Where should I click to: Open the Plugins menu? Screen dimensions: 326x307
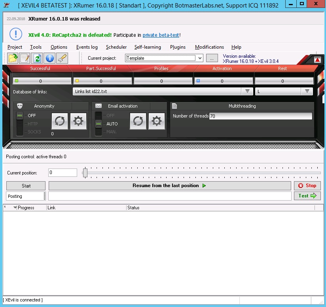point(178,47)
